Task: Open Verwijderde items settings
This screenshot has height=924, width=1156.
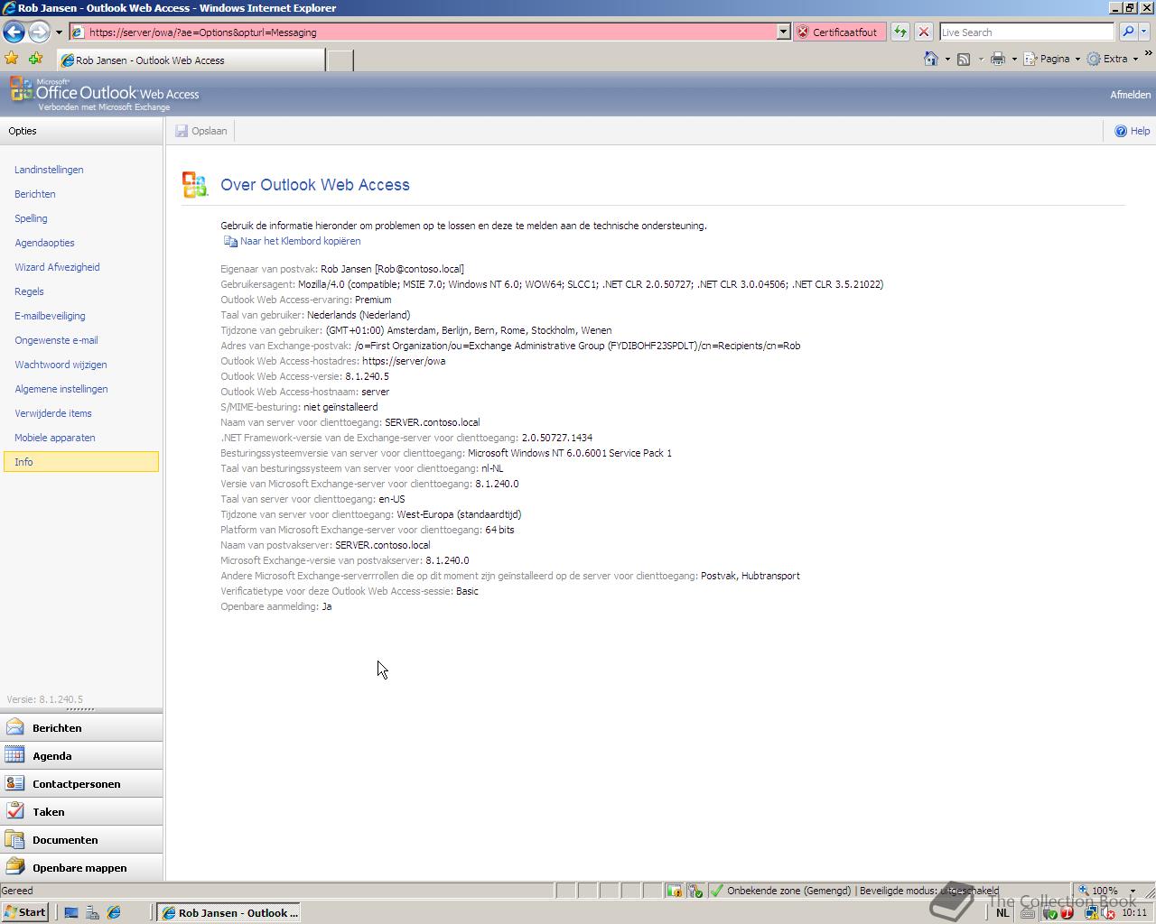Action: (x=53, y=413)
